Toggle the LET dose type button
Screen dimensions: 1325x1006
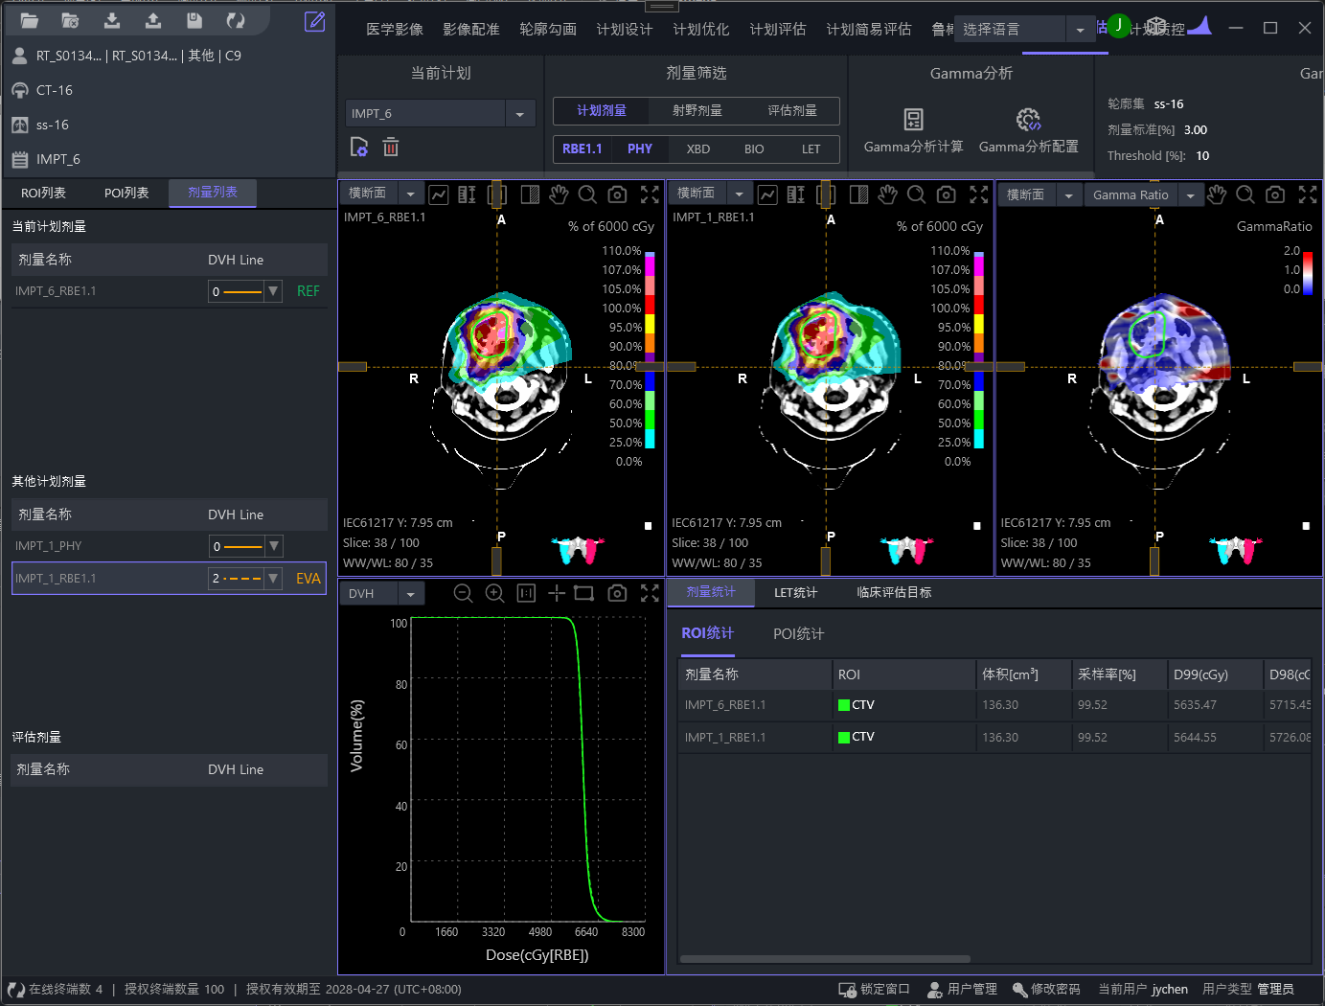(811, 149)
